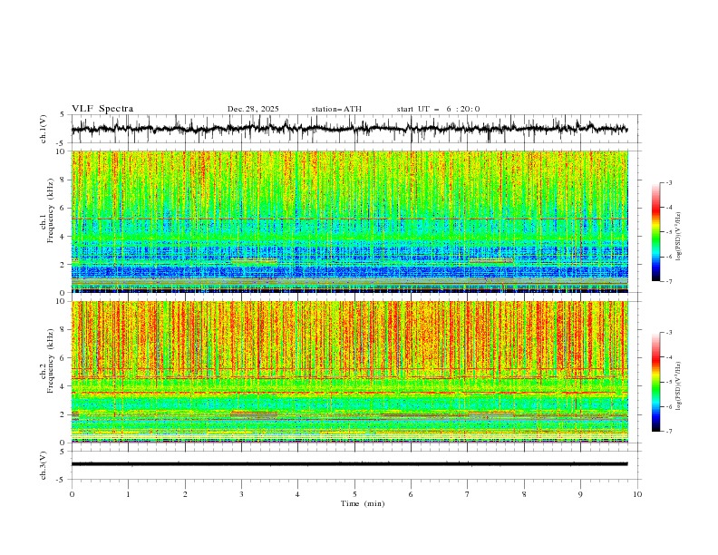Click the time-axis tick label '7'
718x555 pixels.
[x=468, y=494]
